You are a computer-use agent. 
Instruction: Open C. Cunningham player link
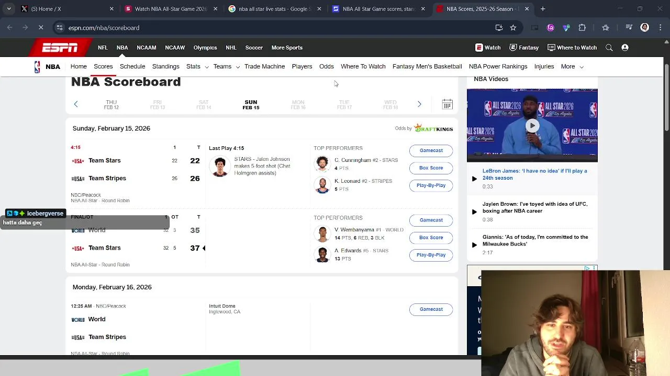click(352, 160)
